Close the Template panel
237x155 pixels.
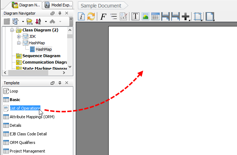66,83
